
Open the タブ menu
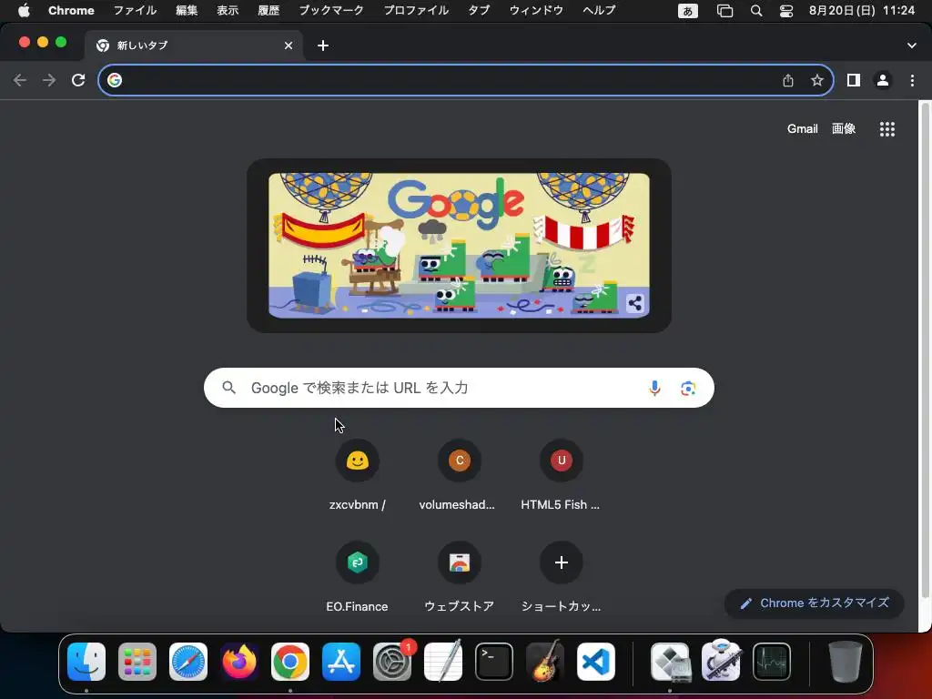tap(479, 10)
